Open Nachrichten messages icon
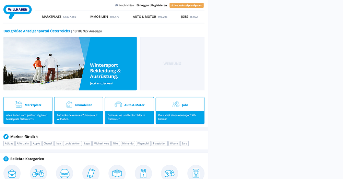This screenshot has width=343, height=179. pyautogui.click(x=117, y=5)
